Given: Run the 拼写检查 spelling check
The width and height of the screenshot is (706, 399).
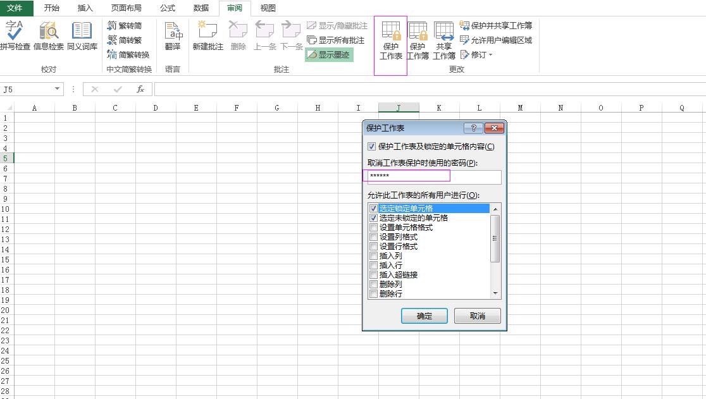Looking at the screenshot, I should pos(15,35).
